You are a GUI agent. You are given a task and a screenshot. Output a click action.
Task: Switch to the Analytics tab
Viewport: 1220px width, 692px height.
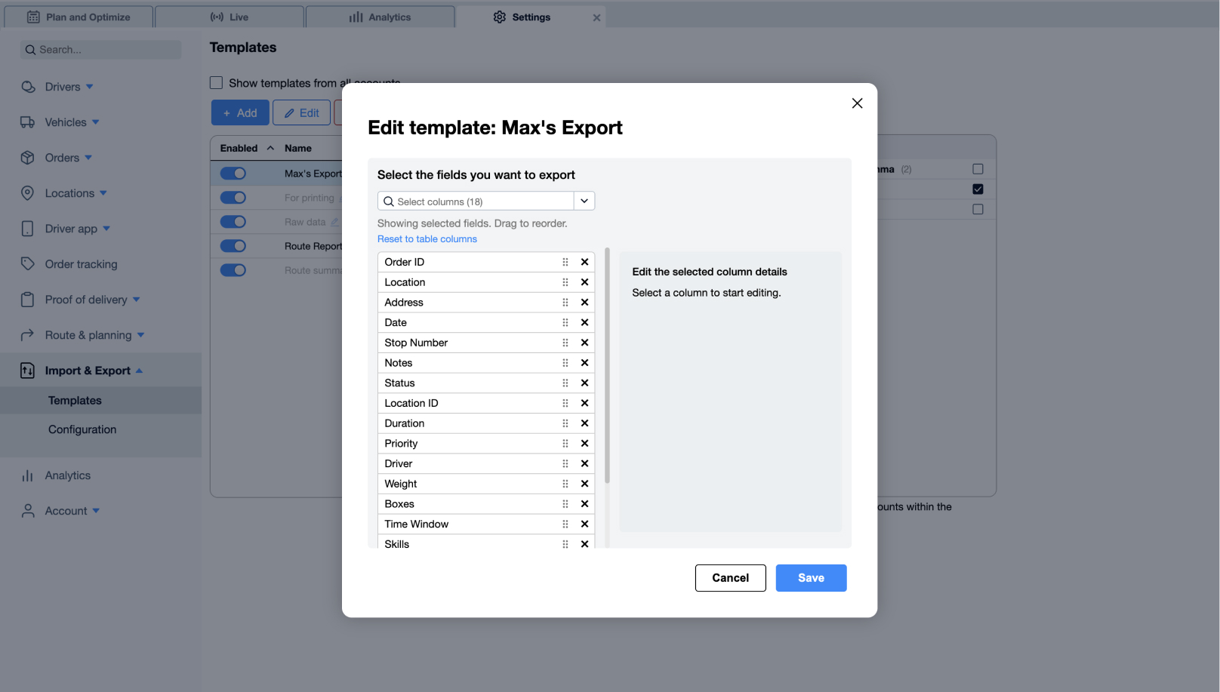point(380,17)
